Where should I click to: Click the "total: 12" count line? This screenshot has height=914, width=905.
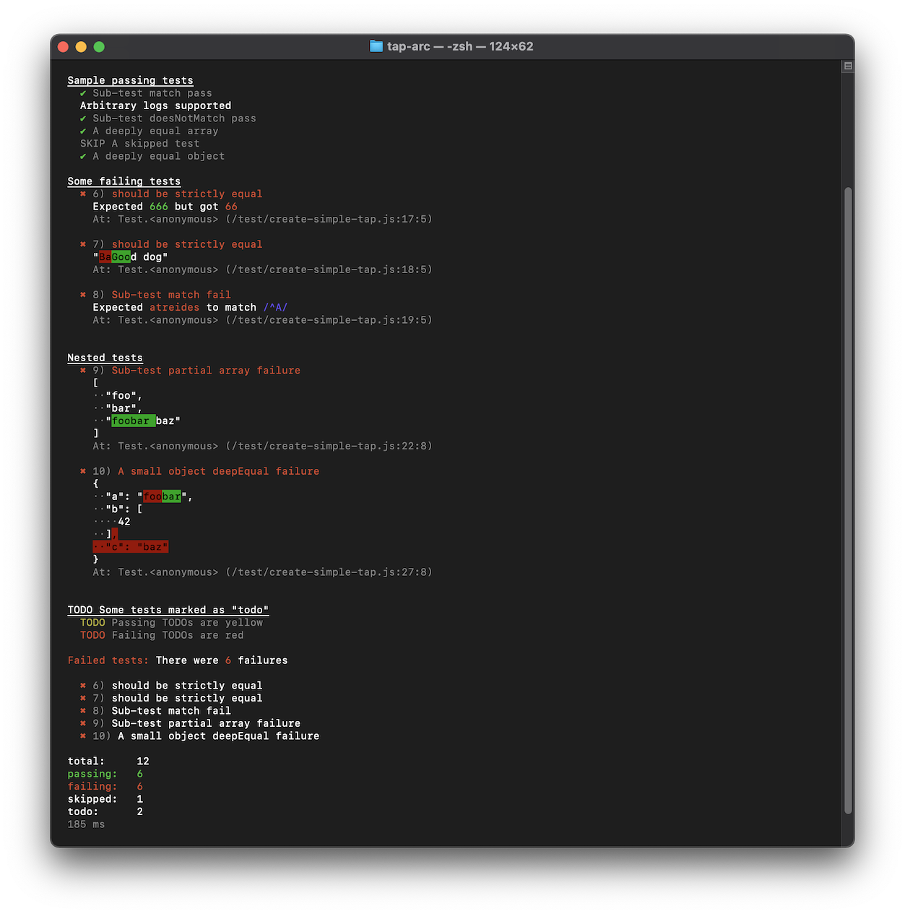click(x=108, y=762)
